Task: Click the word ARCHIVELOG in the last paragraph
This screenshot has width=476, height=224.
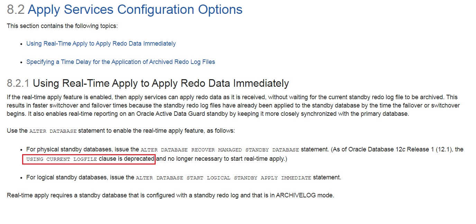Action: 294,195
